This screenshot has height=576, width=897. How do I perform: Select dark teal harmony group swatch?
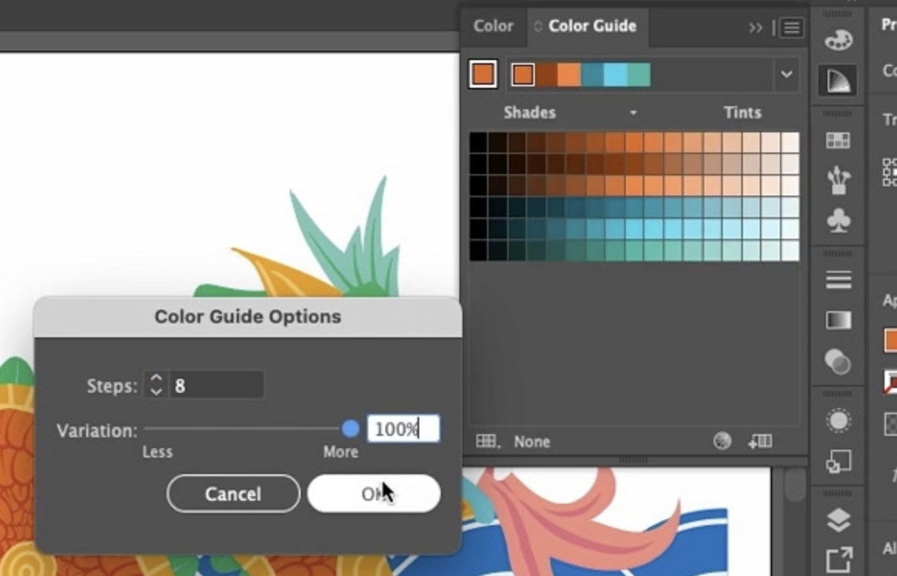tap(592, 75)
